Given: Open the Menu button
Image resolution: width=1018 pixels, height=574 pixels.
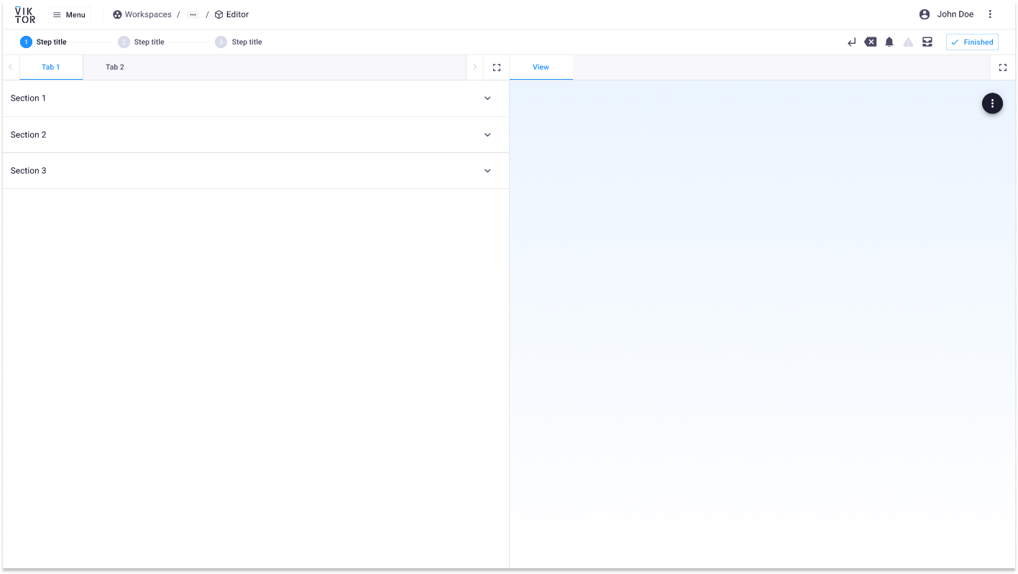Looking at the screenshot, I should tap(70, 14).
